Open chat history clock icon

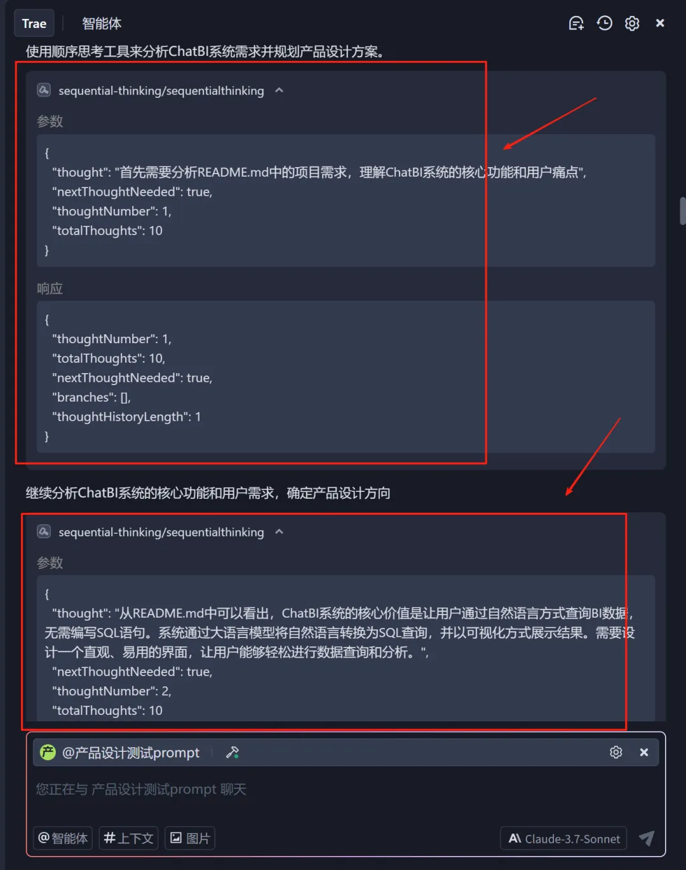pos(604,24)
